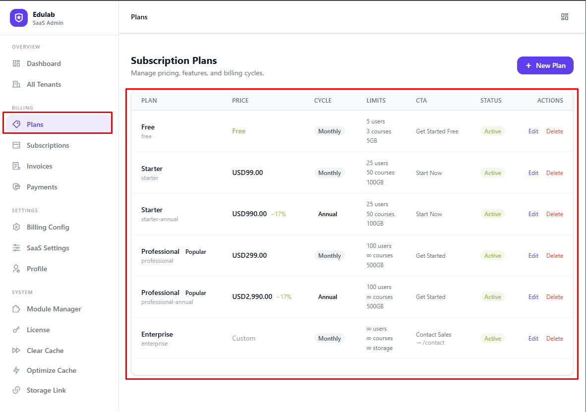Click the Billing Config gear icon
586x412 pixels.
point(16,227)
